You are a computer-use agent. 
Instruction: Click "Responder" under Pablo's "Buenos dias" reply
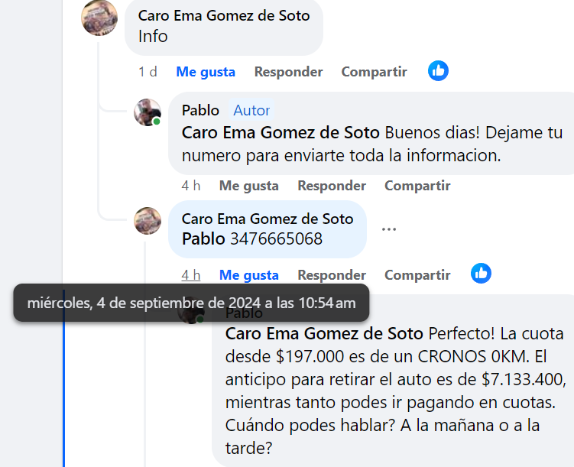[x=332, y=186]
